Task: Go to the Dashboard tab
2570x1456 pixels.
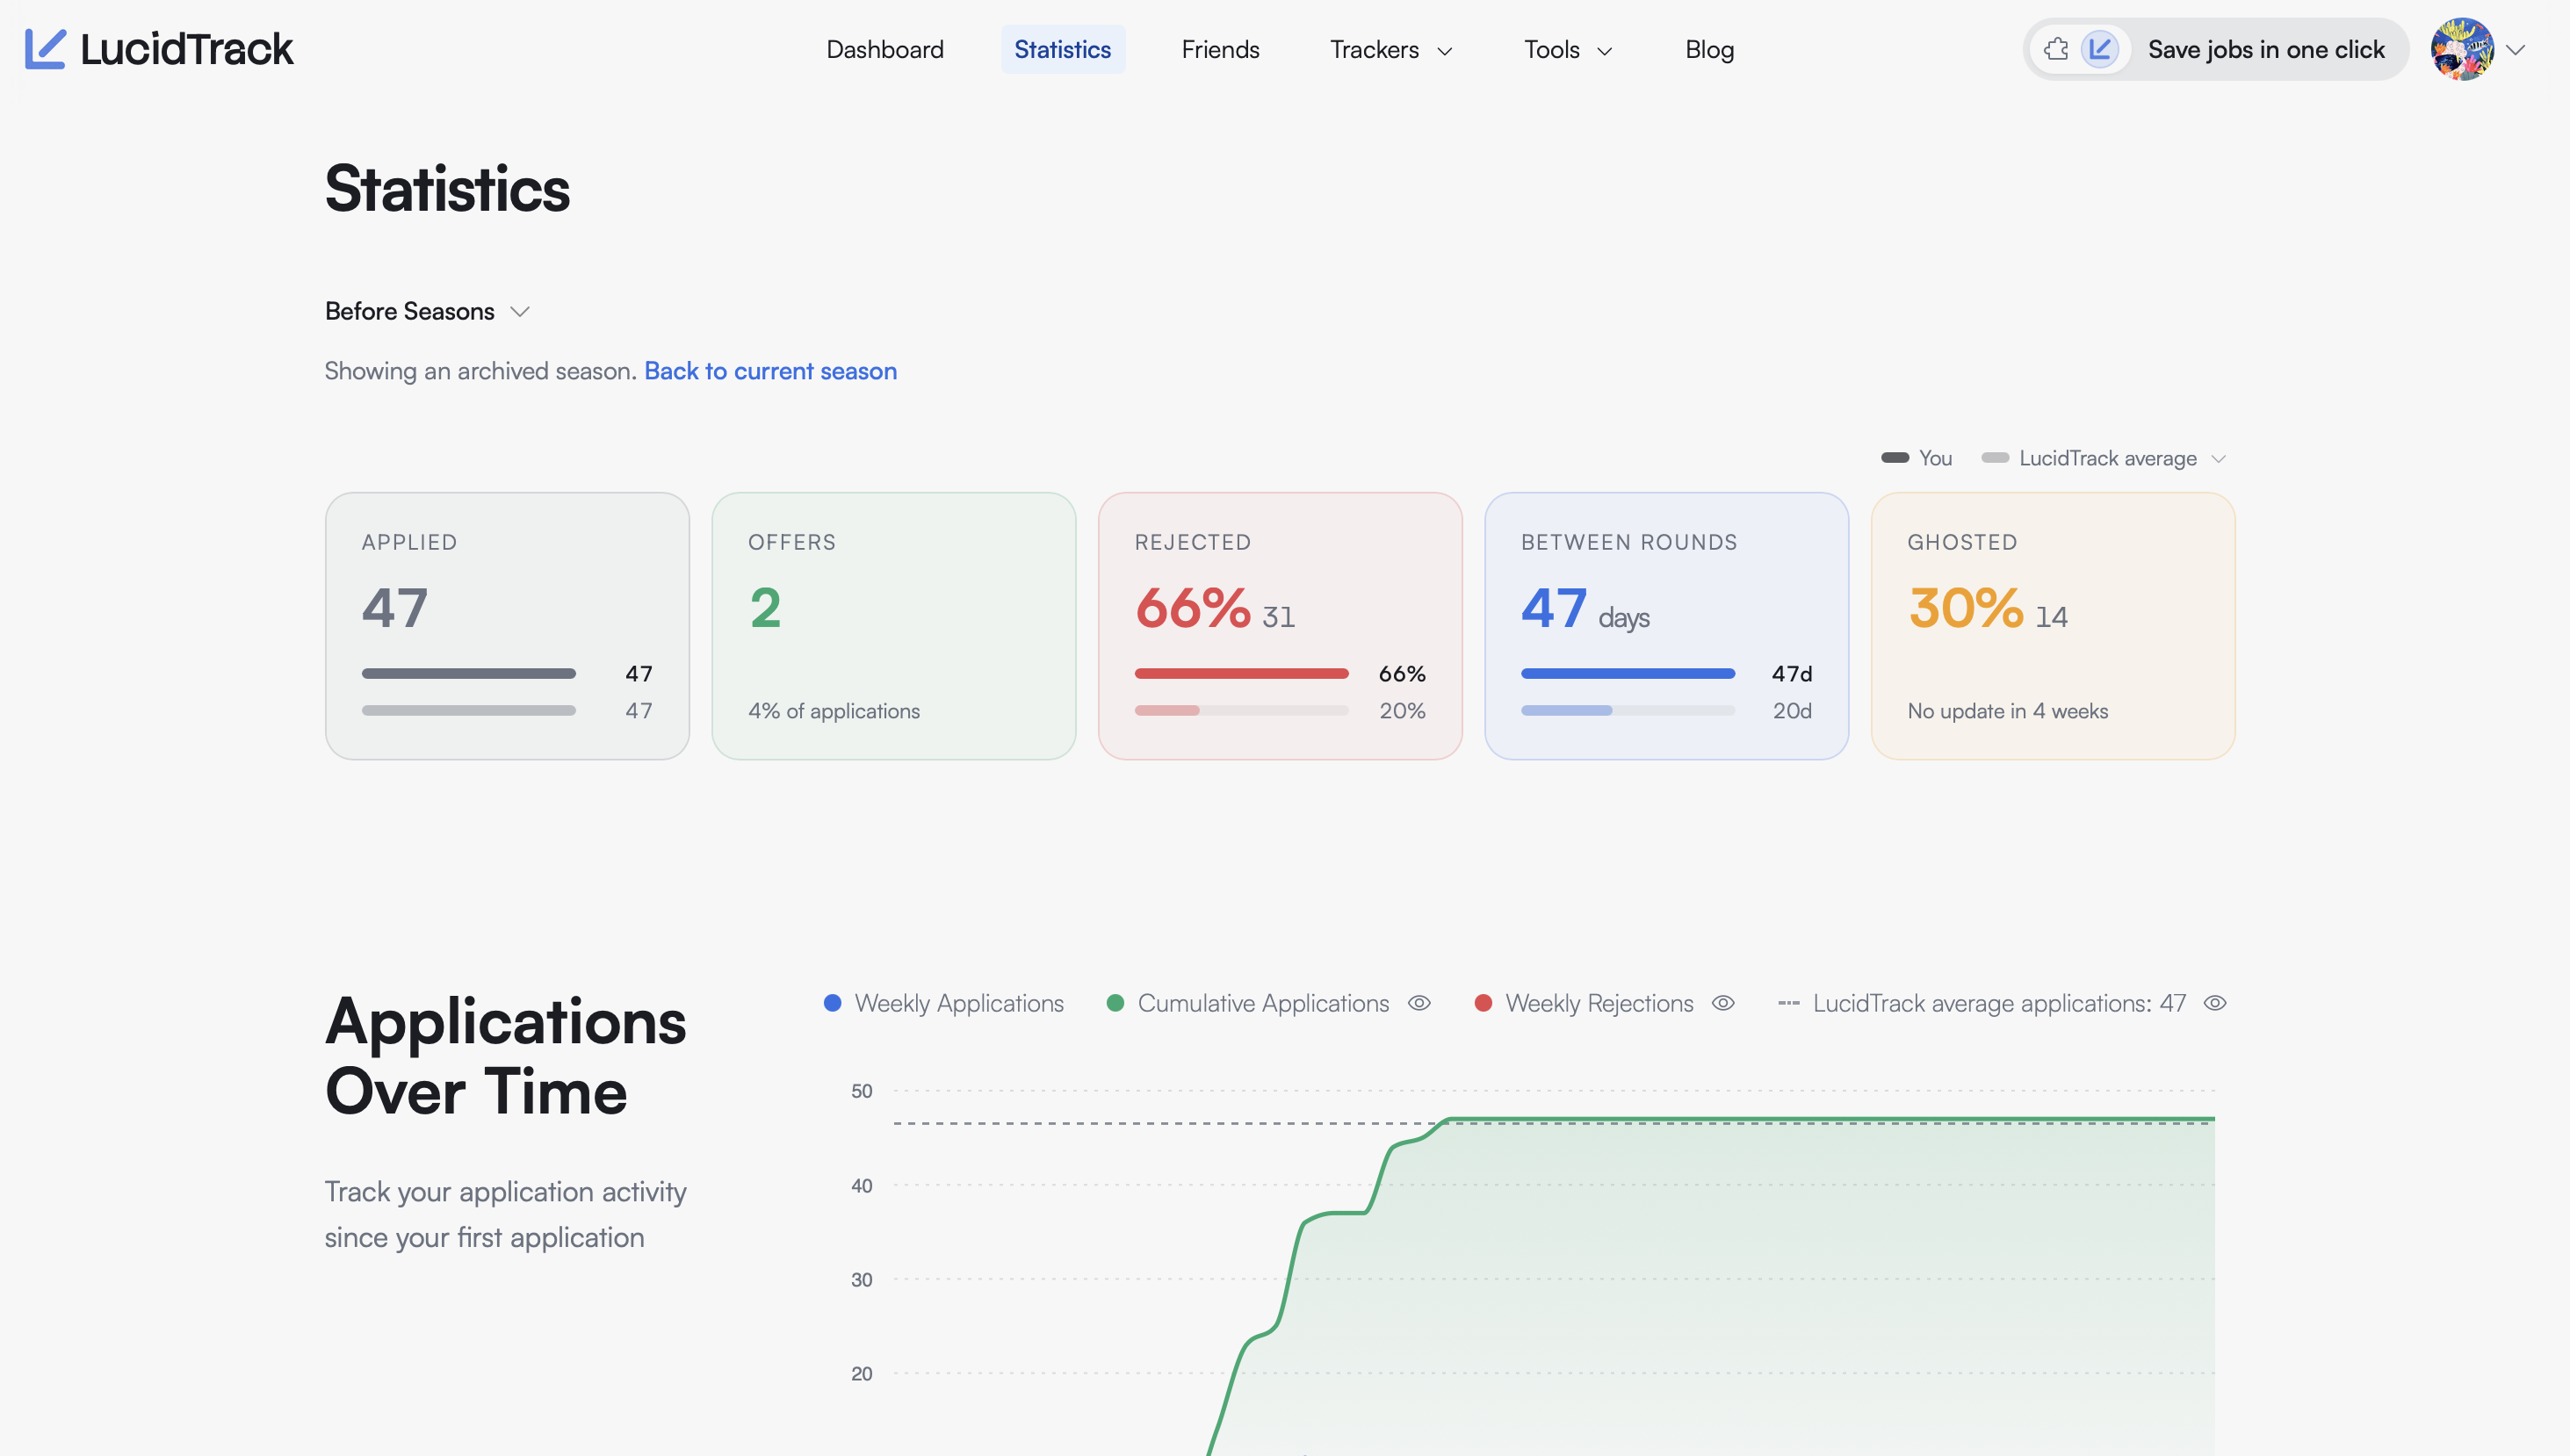Action: click(885, 50)
